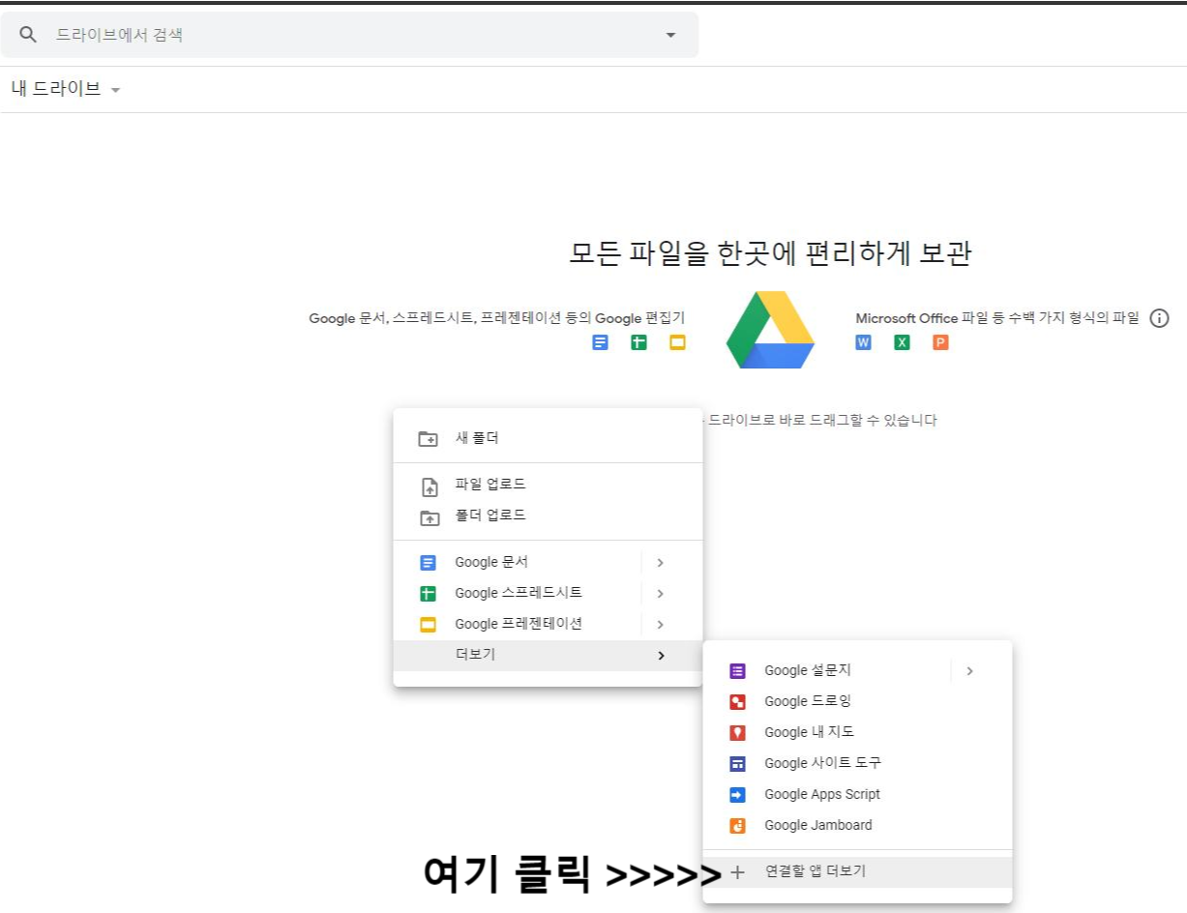Screen dimensions: 1187x913
Task: Click the plus icon for connecting apps
Action: (x=738, y=872)
